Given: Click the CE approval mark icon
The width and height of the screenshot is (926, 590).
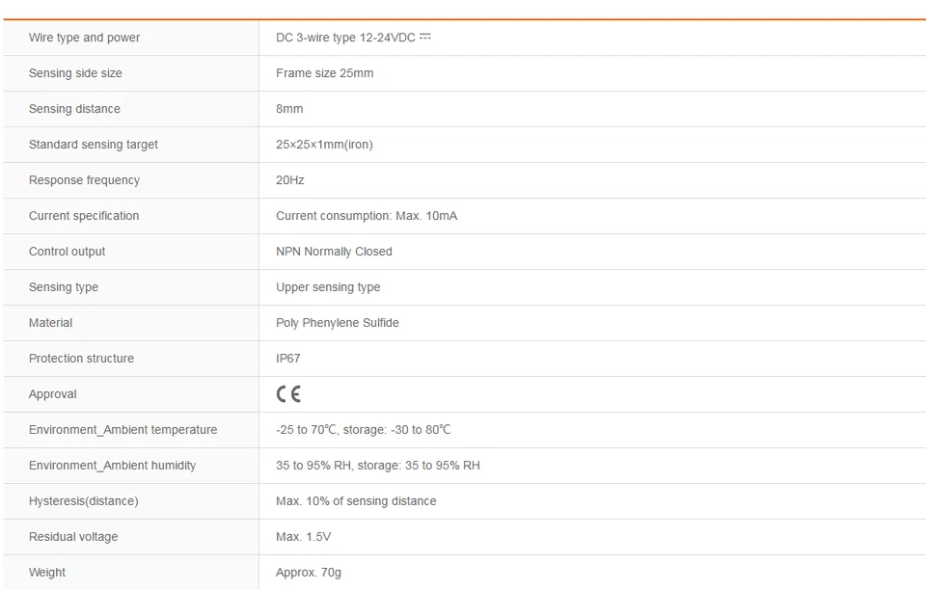Looking at the screenshot, I should coord(288,394).
